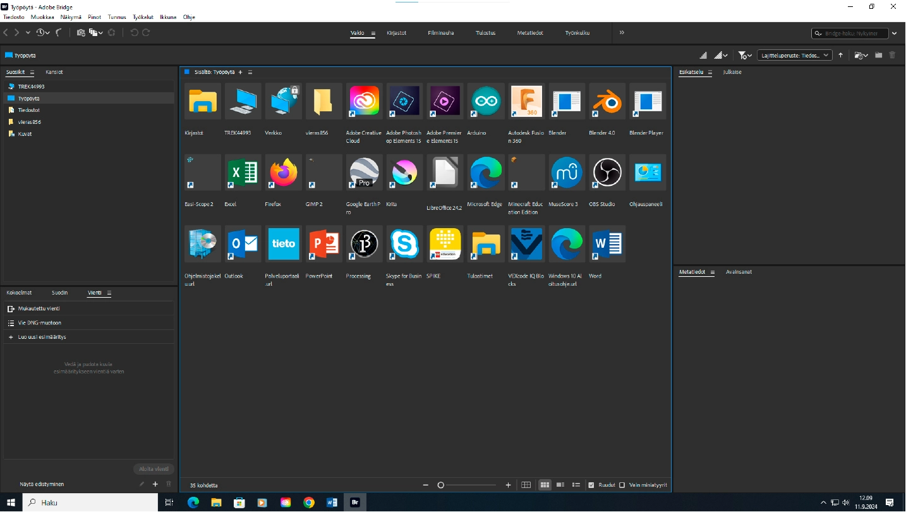Click Vie DNG-muotoon preset
Screen dimensions: 906x512
[88, 322]
